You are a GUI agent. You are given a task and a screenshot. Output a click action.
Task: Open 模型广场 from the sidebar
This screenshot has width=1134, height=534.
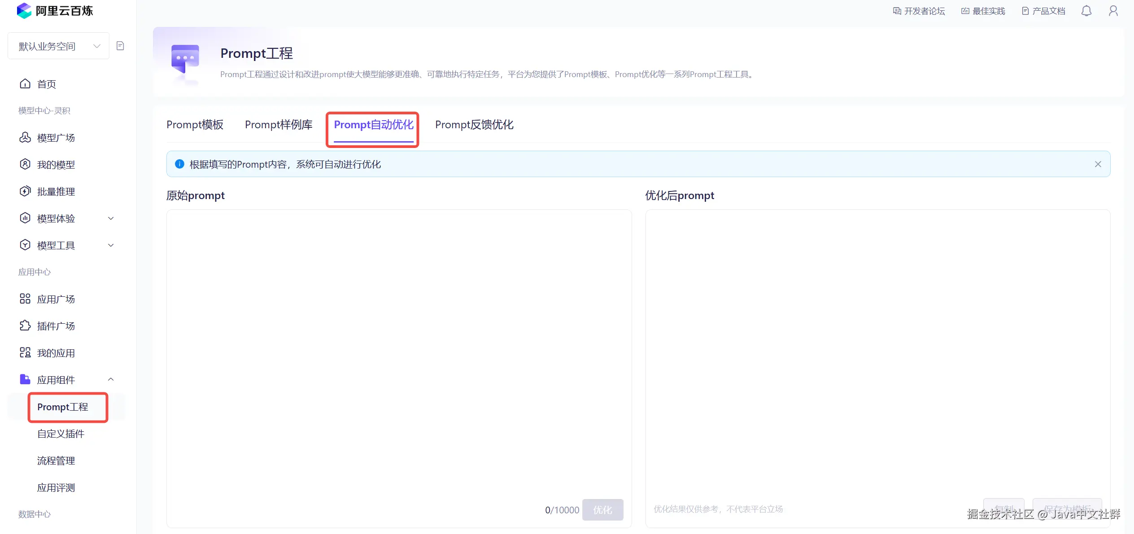[x=56, y=138]
